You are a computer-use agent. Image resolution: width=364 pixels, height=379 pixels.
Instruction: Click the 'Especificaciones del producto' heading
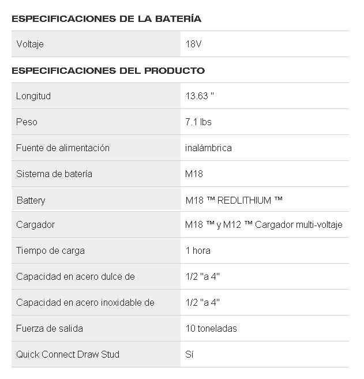(x=108, y=70)
